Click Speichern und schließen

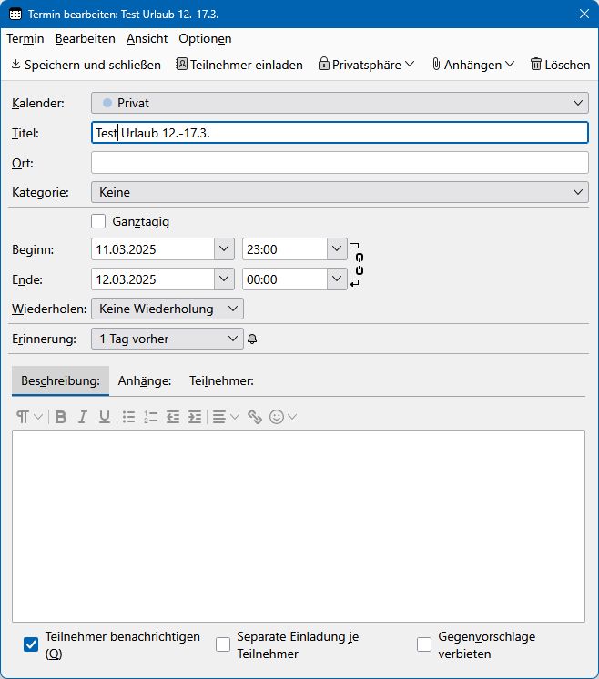click(86, 65)
